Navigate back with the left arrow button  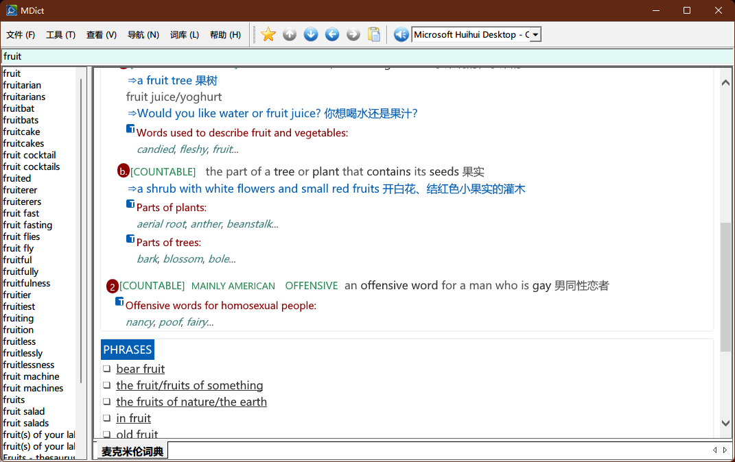click(332, 34)
